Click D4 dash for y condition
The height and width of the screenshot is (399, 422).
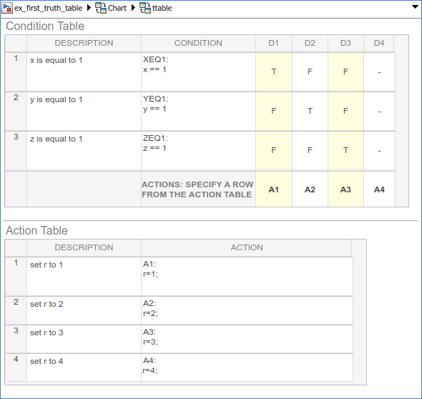379,111
